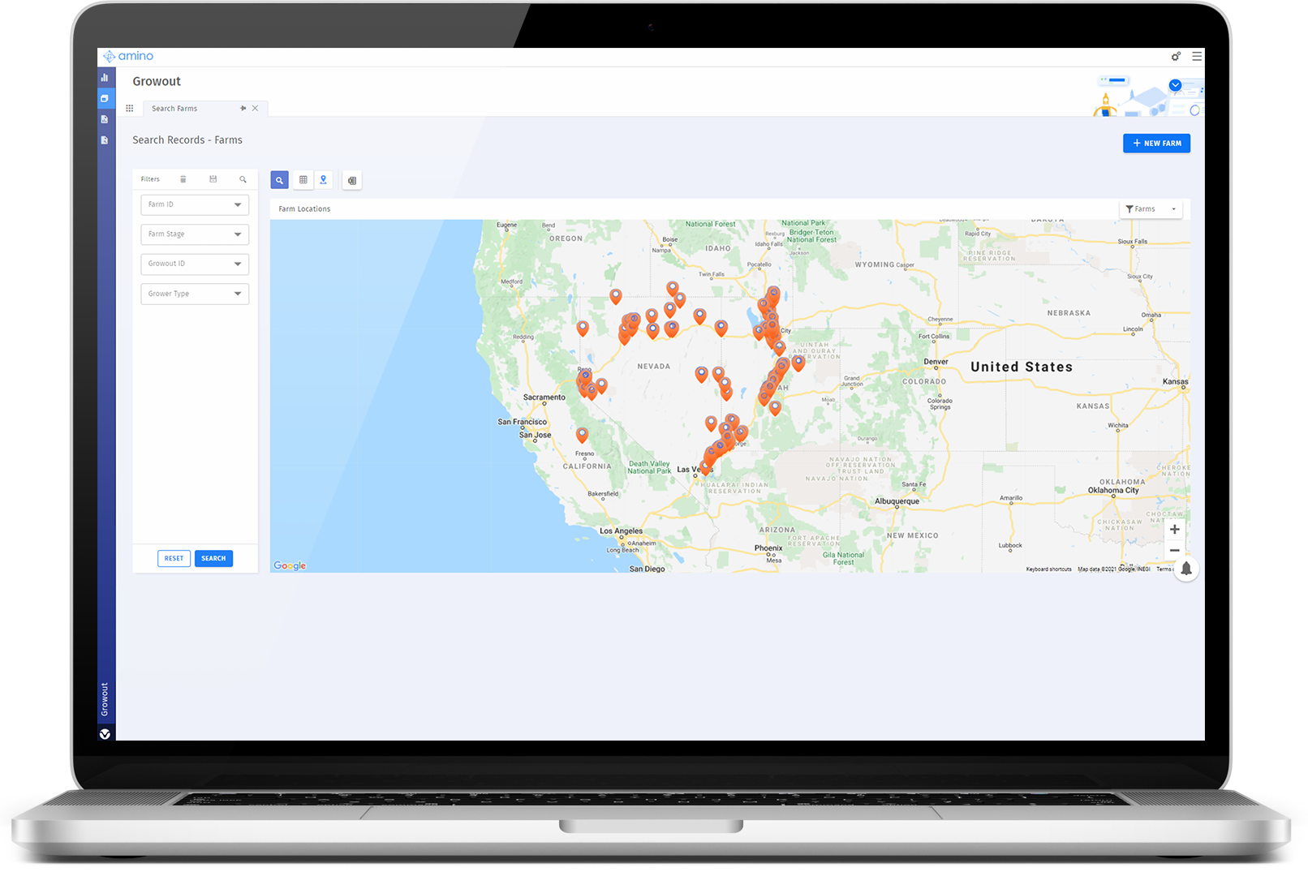Open the Grower Type dropdown
Screen dimensions: 1308x872
(195, 294)
